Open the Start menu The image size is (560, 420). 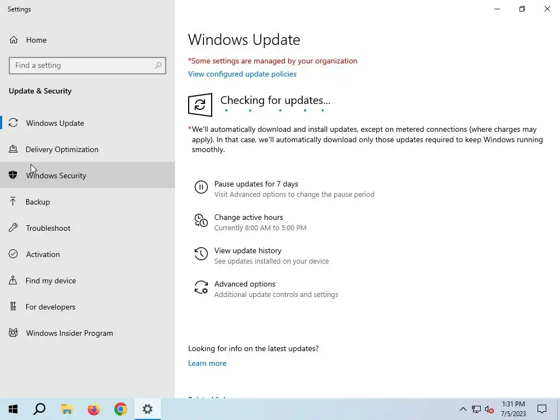(13, 409)
